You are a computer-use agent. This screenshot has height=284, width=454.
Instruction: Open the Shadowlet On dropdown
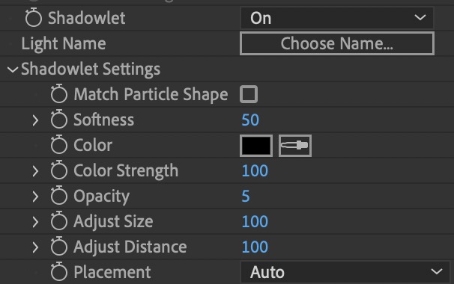[x=337, y=18]
